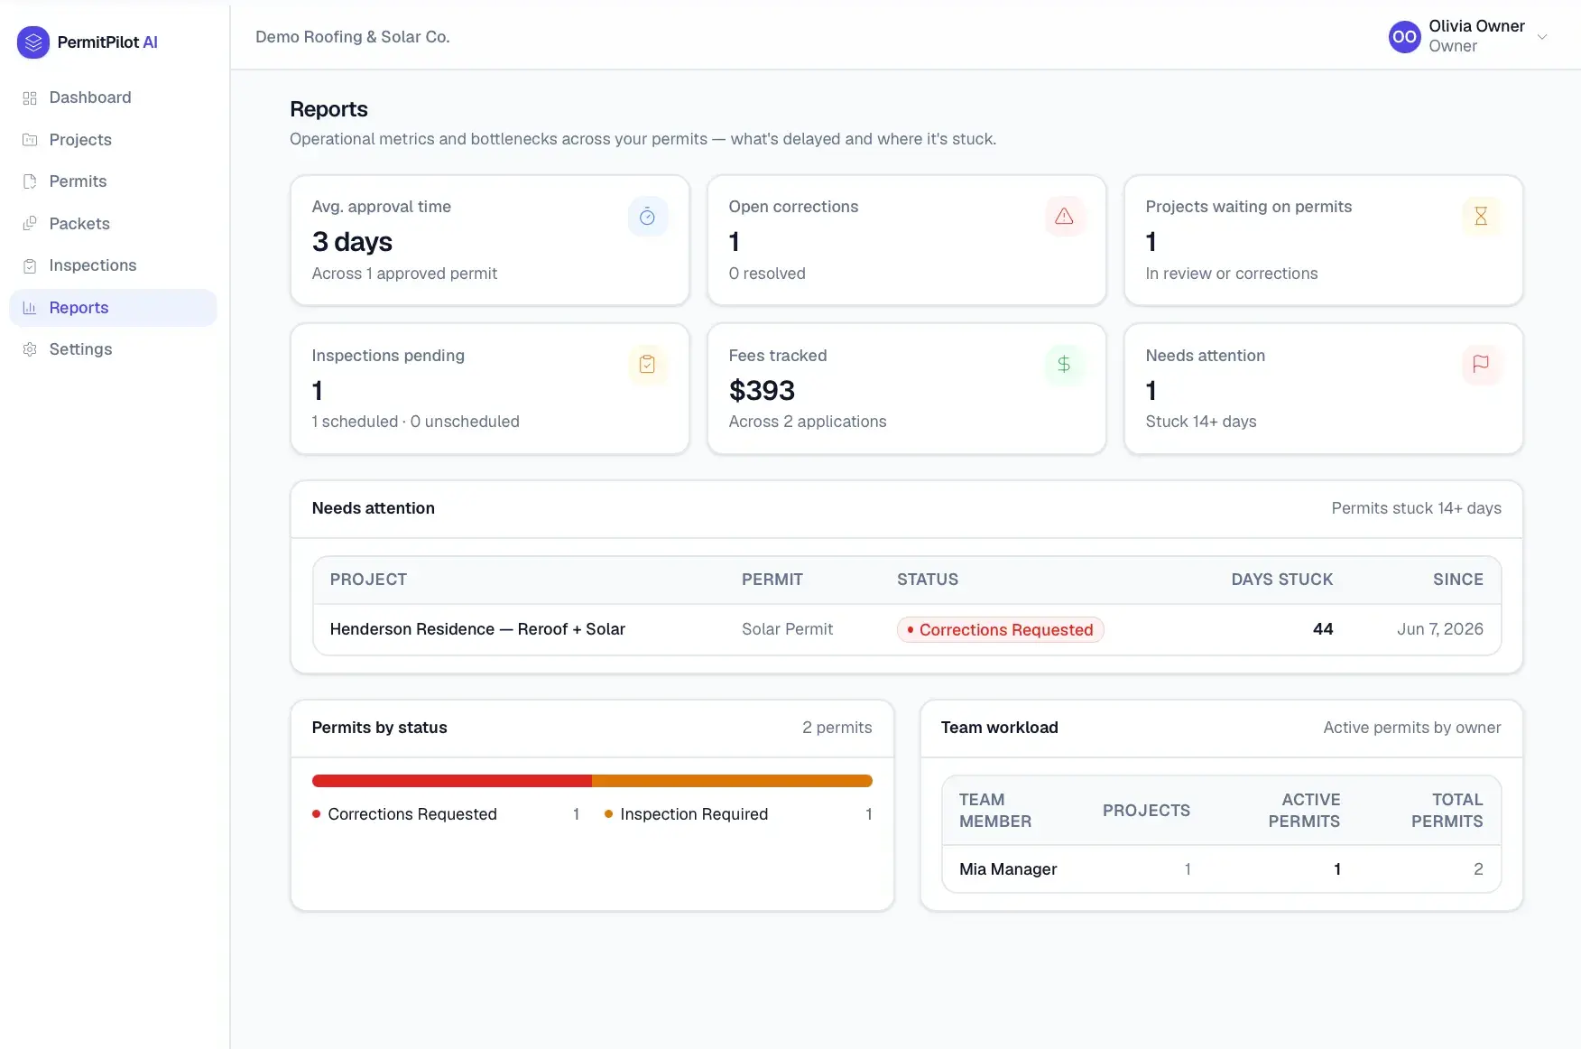1581x1049 pixels.
Task: Click the DAYS STUCK column header
Action: (x=1282, y=580)
